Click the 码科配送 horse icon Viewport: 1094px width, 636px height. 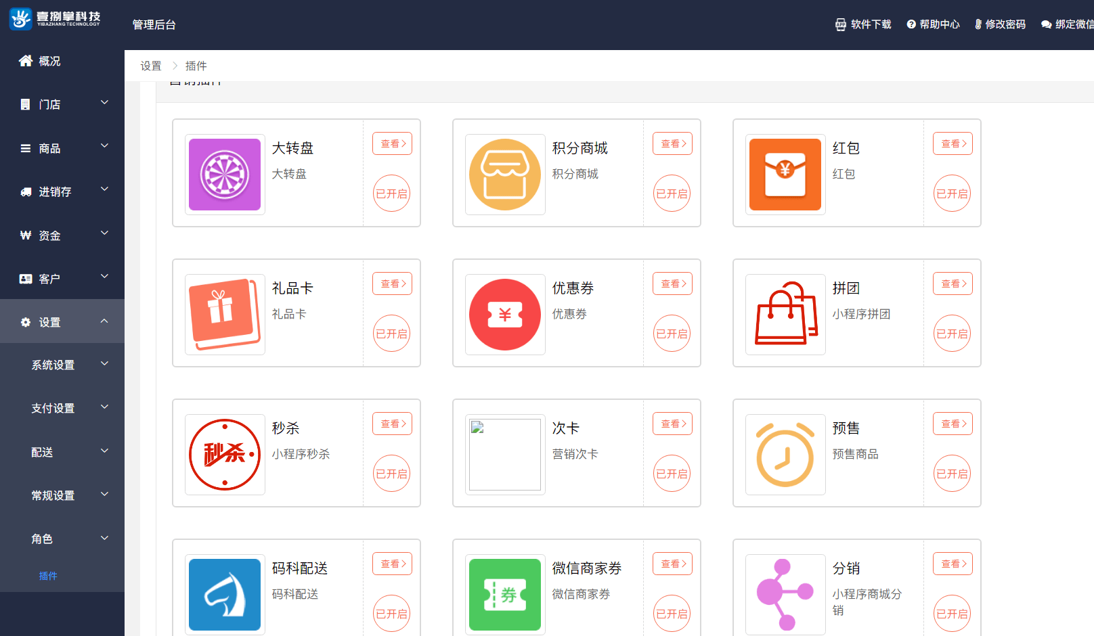225,595
